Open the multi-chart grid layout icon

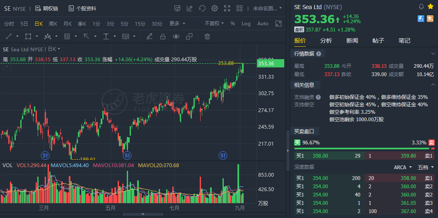[240, 8]
